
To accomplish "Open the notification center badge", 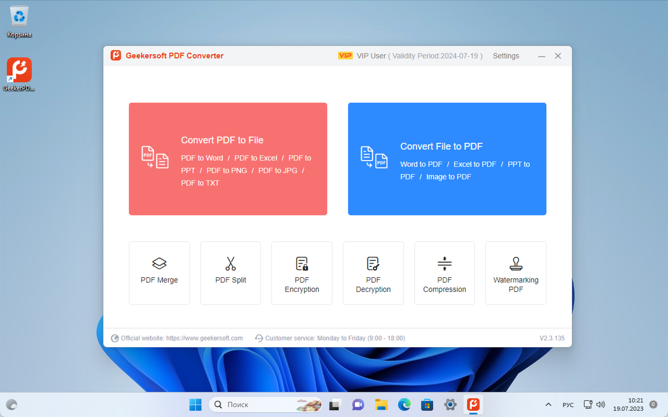I will pos(653,405).
